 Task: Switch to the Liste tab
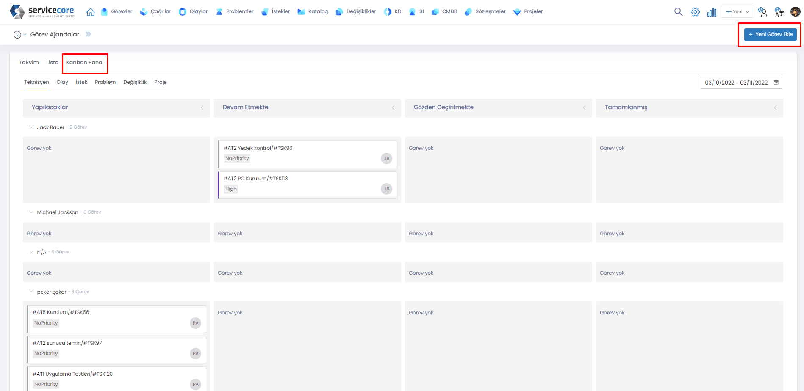[53, 63]
